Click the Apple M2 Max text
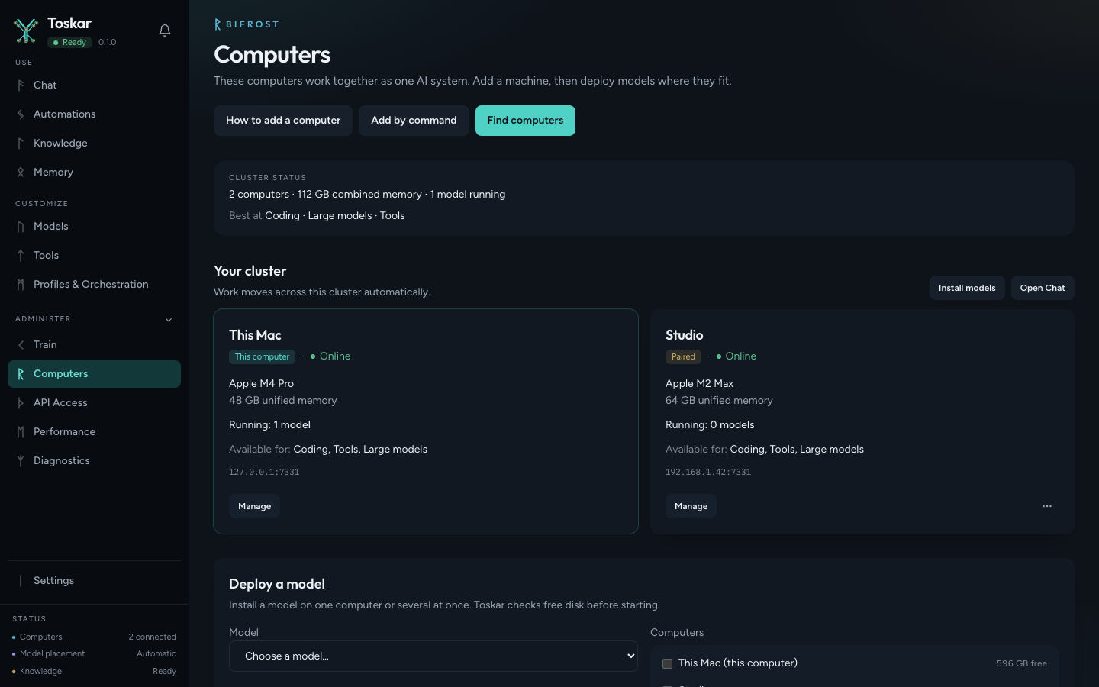The width and height of the screenshot is (1099, 687). 699,384
